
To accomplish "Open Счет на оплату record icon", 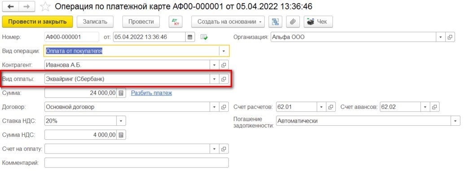I will coord(224,149).
